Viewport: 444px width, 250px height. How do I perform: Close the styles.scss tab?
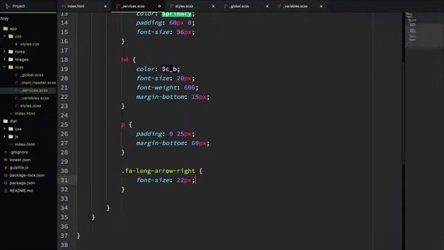click(x=213, y=6)
